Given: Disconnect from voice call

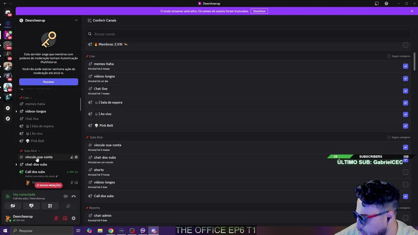Looking at the screenshot, I should (73, 196).
